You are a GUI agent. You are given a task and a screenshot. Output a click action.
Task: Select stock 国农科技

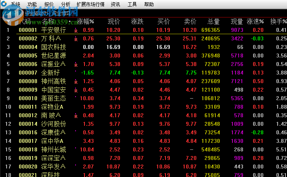tap(53, 47)
